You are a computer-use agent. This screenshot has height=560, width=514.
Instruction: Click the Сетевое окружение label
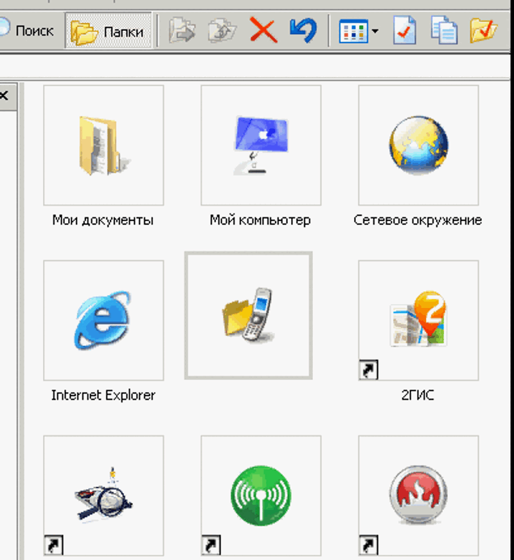click(x=418, y=221)
